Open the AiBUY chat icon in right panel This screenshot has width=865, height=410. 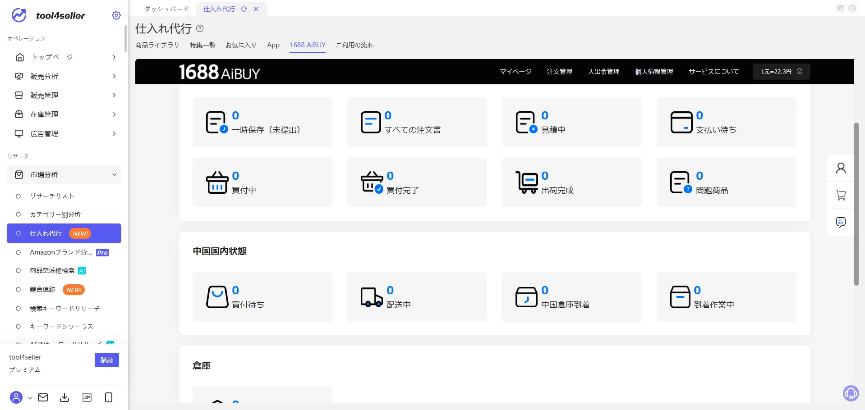tap(841, 222)
